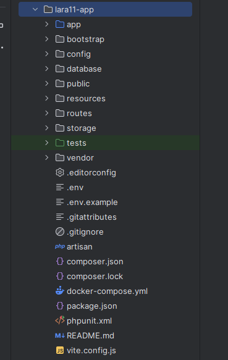Click the XML icon beside phpunit.xml
The image size is (228, 360).
(x=60, y=320)
